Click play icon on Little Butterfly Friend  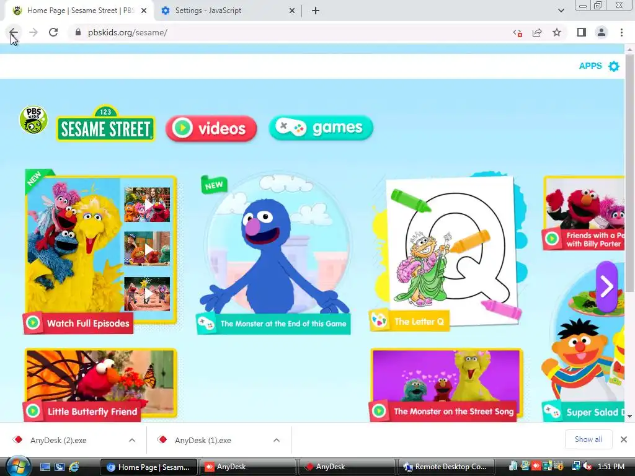coord(33,411)
